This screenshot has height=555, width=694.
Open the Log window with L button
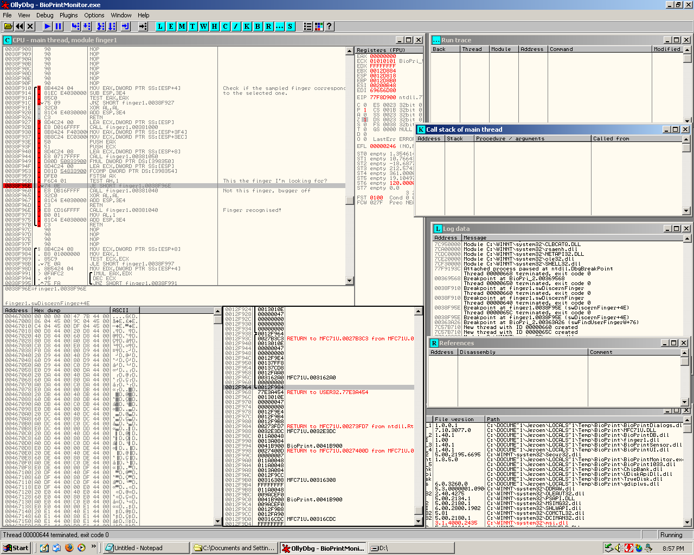click(x=160, y=26)
